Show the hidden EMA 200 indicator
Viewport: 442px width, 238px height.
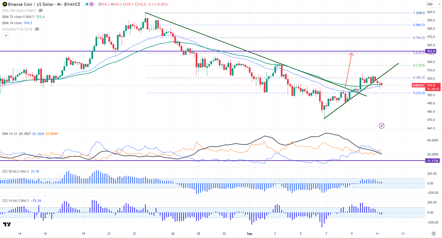pyautogui.click(x=41, y=11)
